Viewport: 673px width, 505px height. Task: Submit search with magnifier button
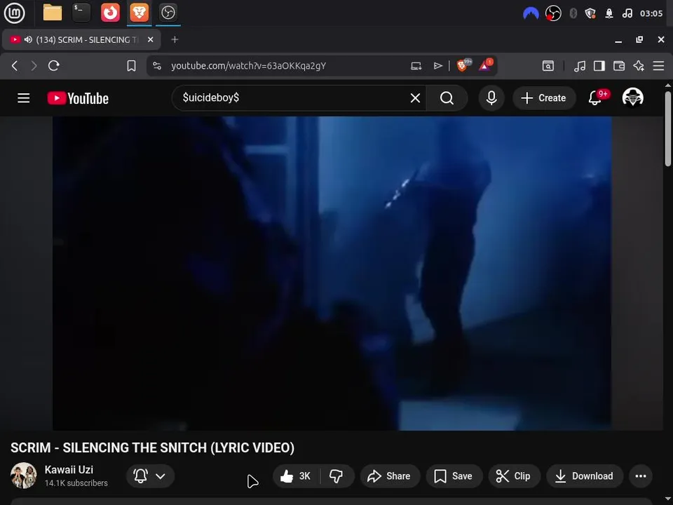pos(447,98)
